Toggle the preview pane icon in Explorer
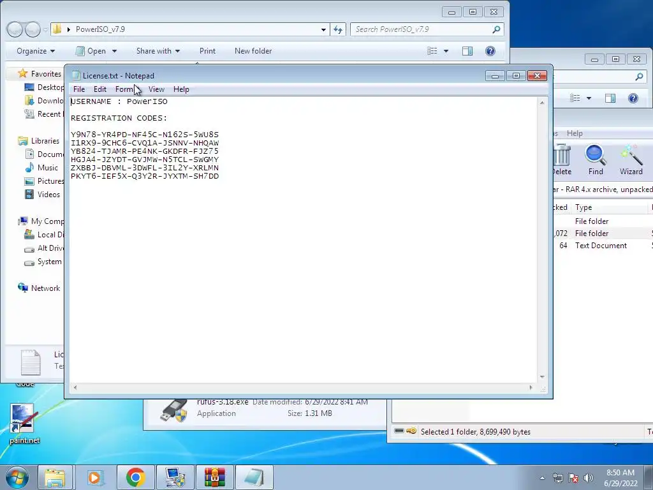The width and height of the screenshot is (653, 490). point(467,51)
